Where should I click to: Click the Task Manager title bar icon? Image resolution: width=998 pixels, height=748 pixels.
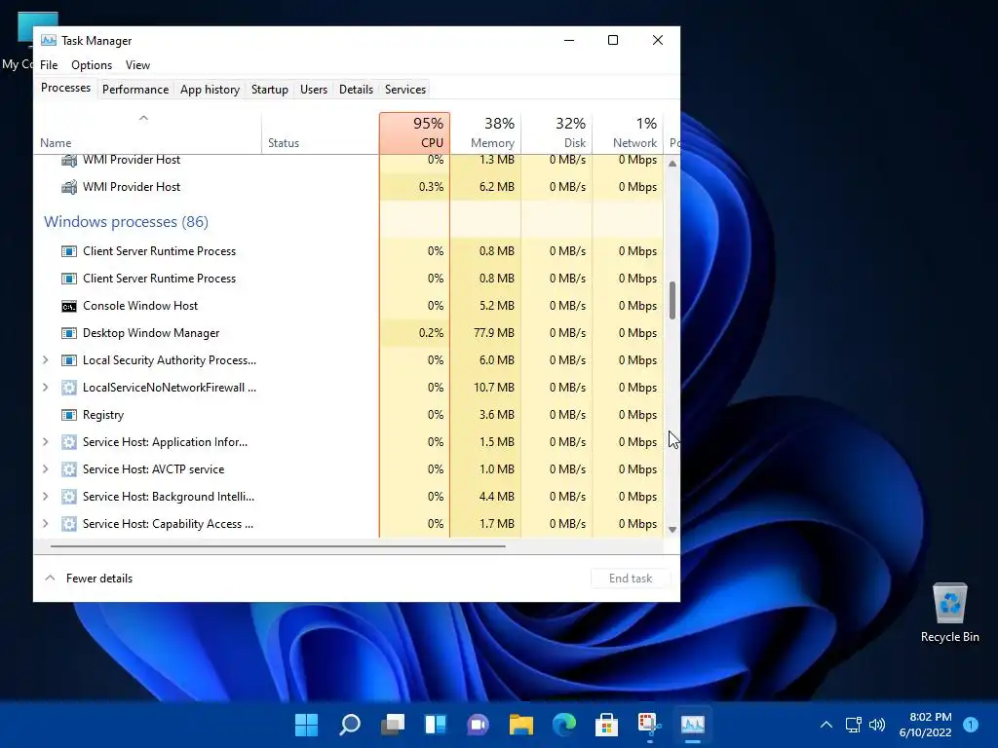tap(49, 40)
